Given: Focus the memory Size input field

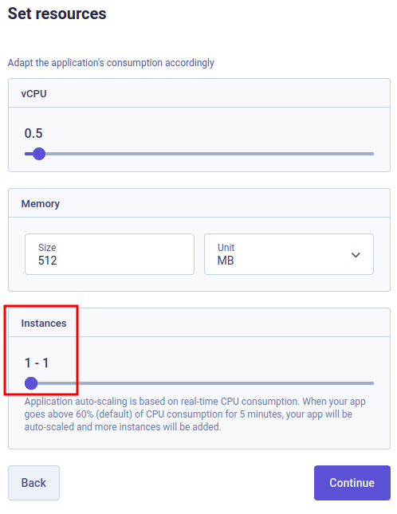Looking at the screenshot, I should click(109, 254).
